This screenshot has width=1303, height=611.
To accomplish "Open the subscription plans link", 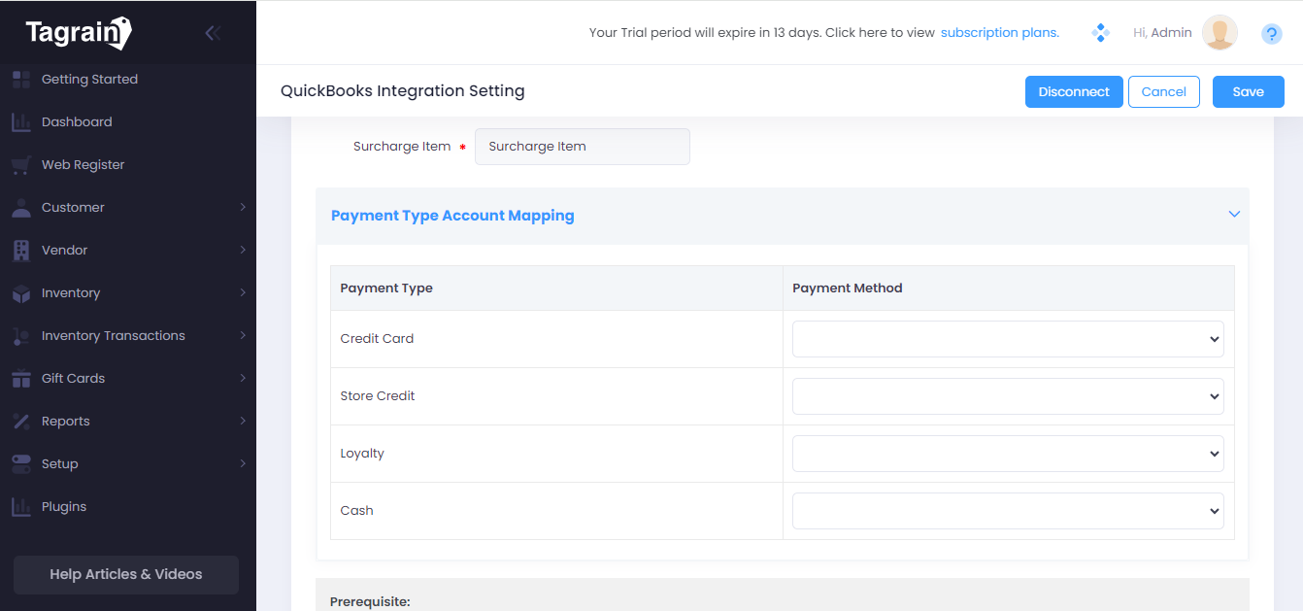I will [999, 33].
